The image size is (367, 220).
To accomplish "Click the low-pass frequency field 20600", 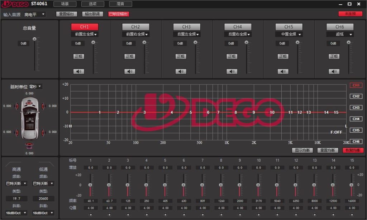I will pos(43,199).
